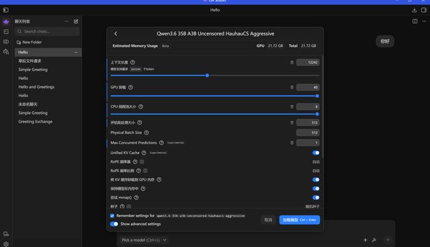Viewport: 430px width, 247px height.
Task: Click the GPU 卸载 value field 40
Action: coord(308,88)
